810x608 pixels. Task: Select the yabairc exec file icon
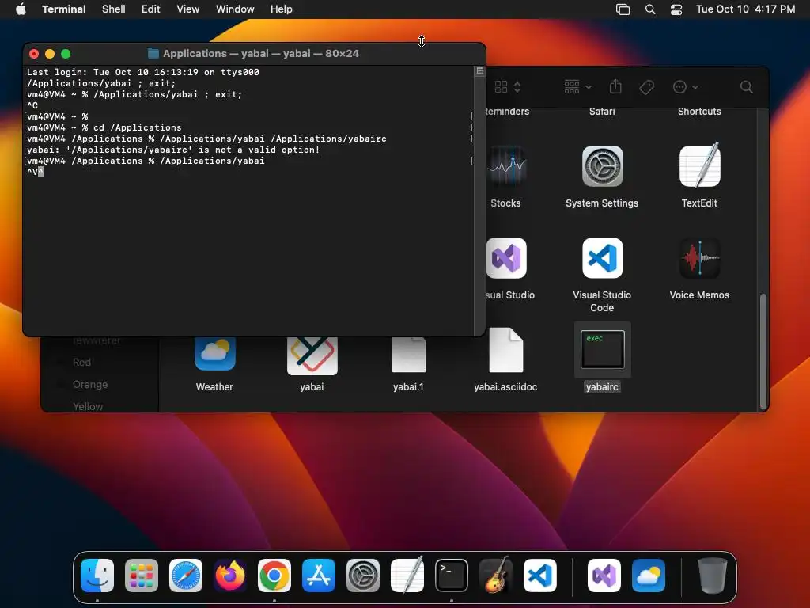(602, 350)
